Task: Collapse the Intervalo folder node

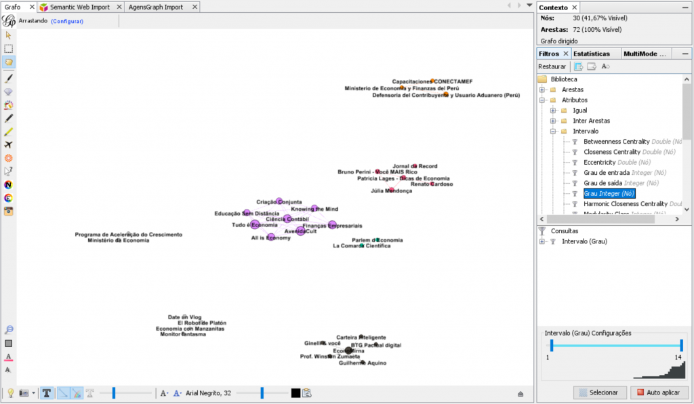Action: pyautogui.click(x=553, y=131)
